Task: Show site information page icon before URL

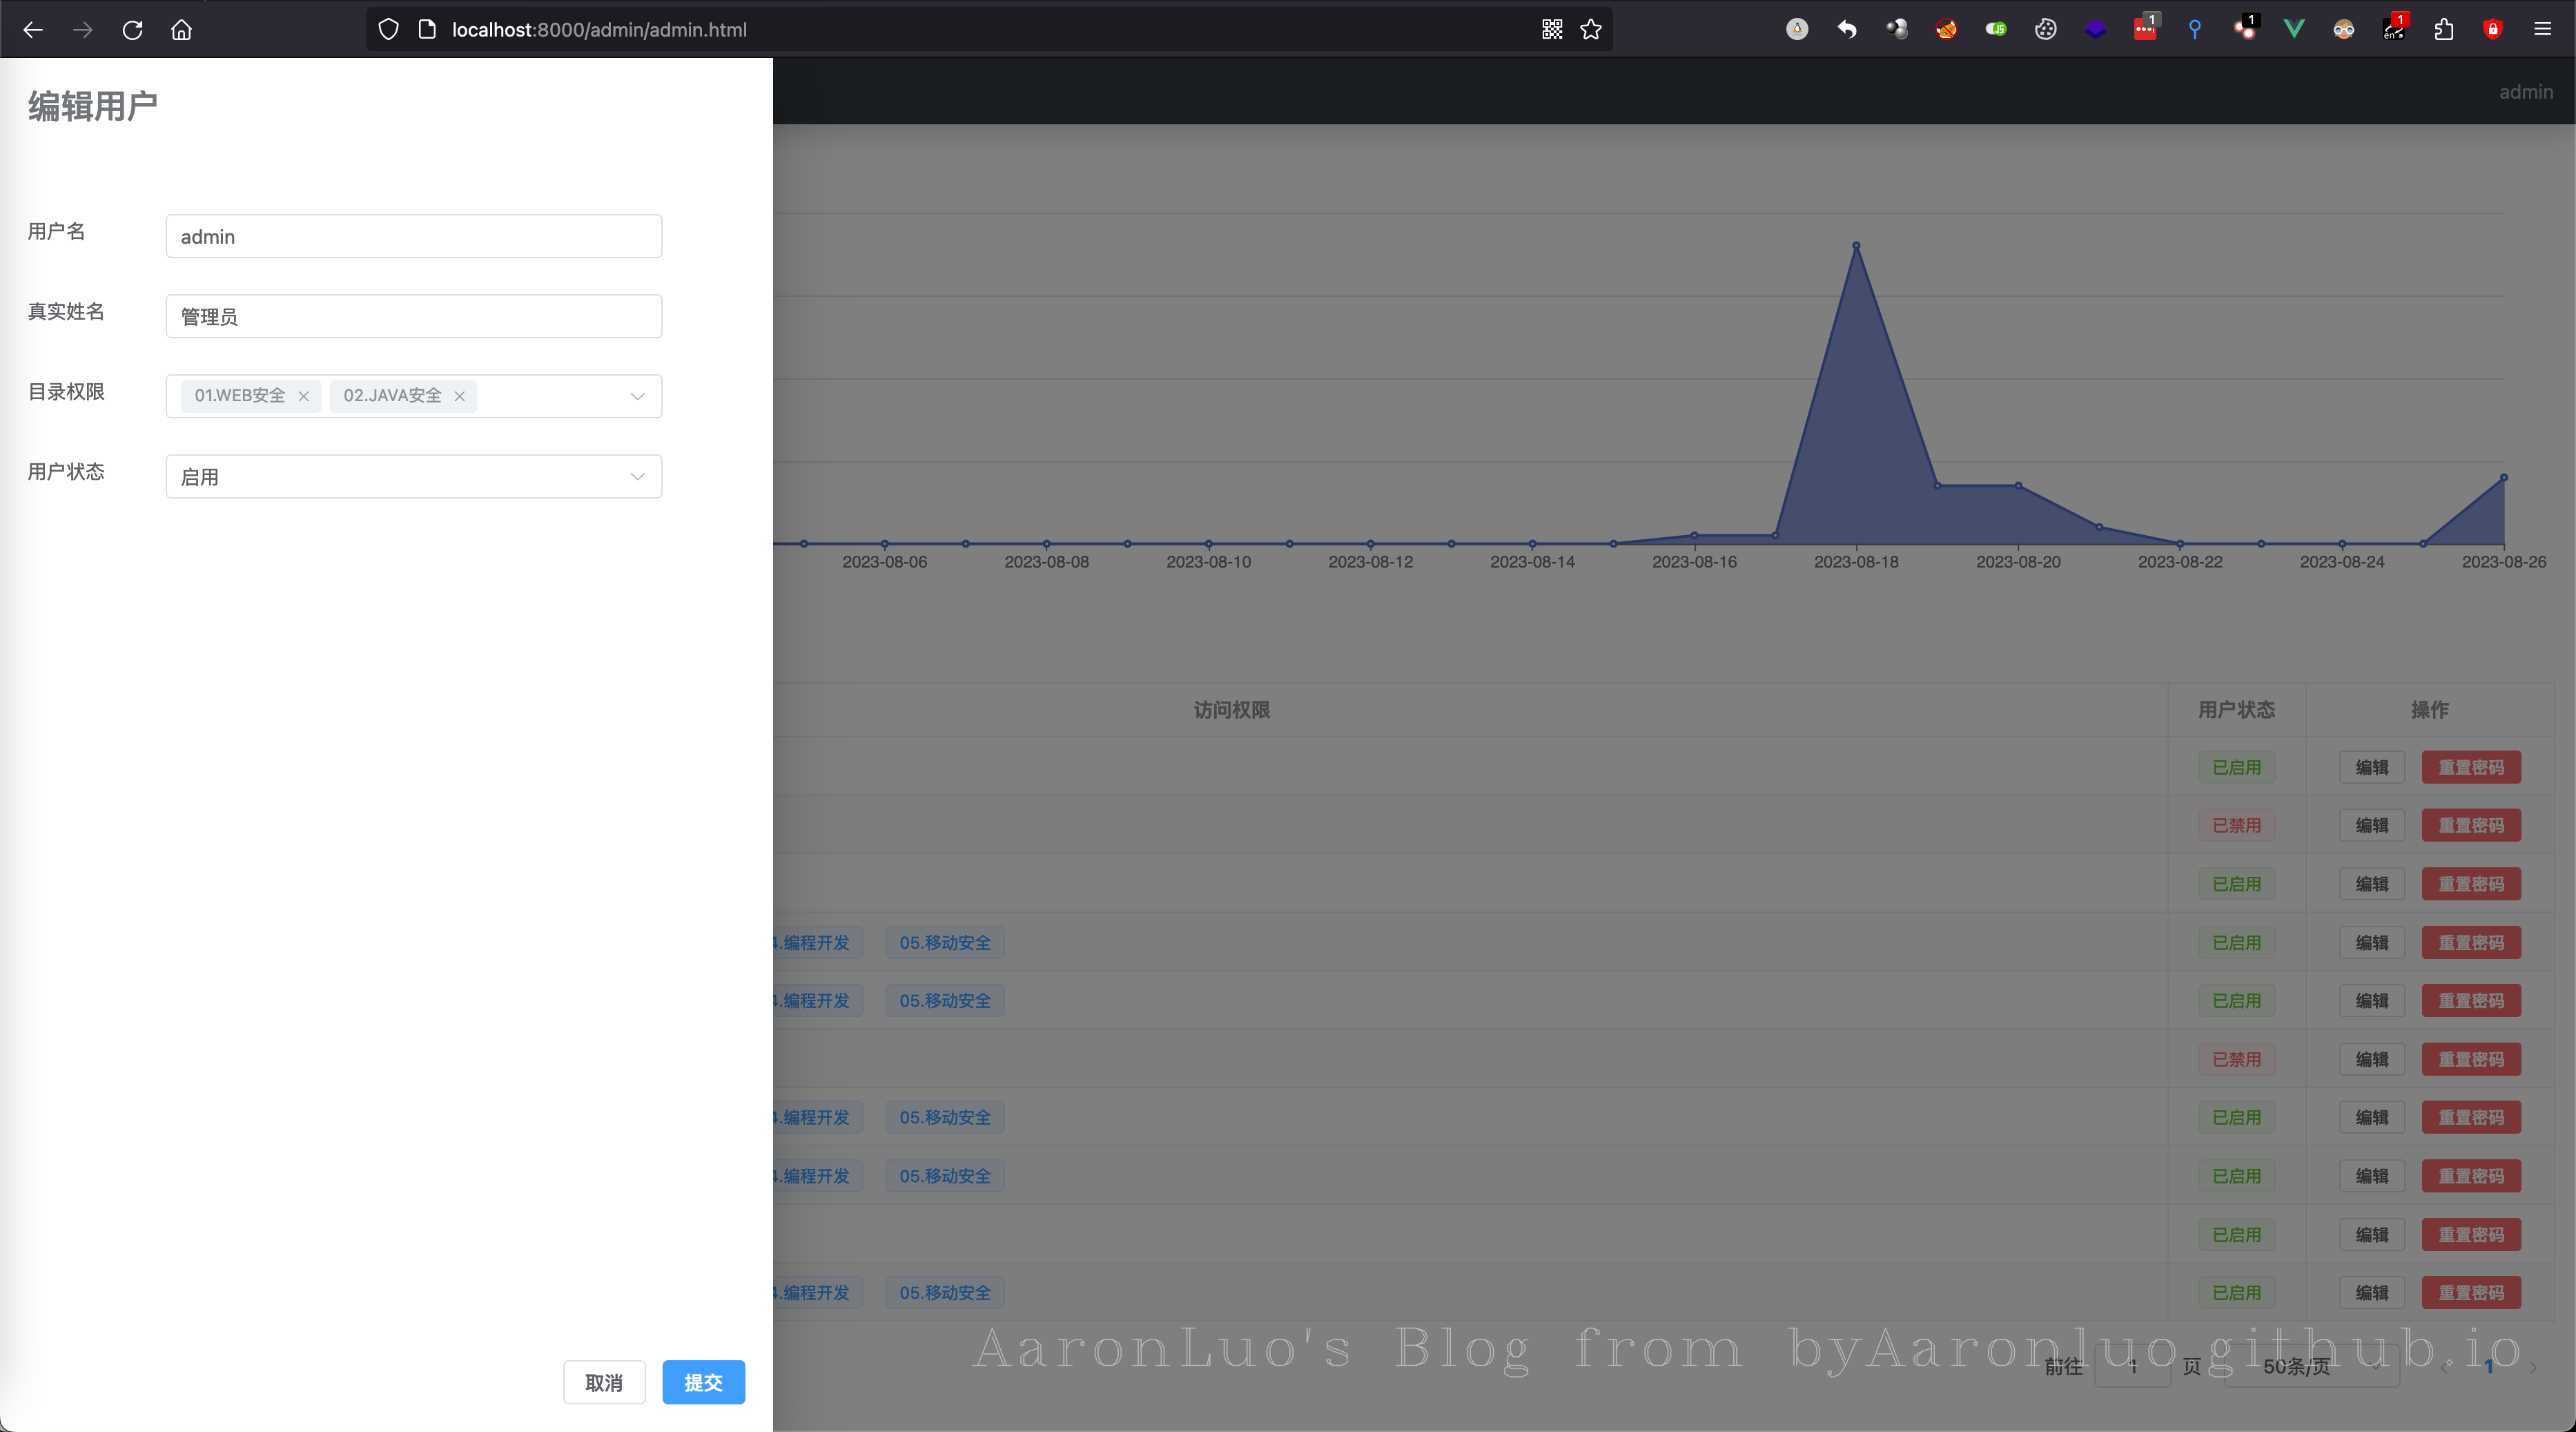Action: (427, 30)
